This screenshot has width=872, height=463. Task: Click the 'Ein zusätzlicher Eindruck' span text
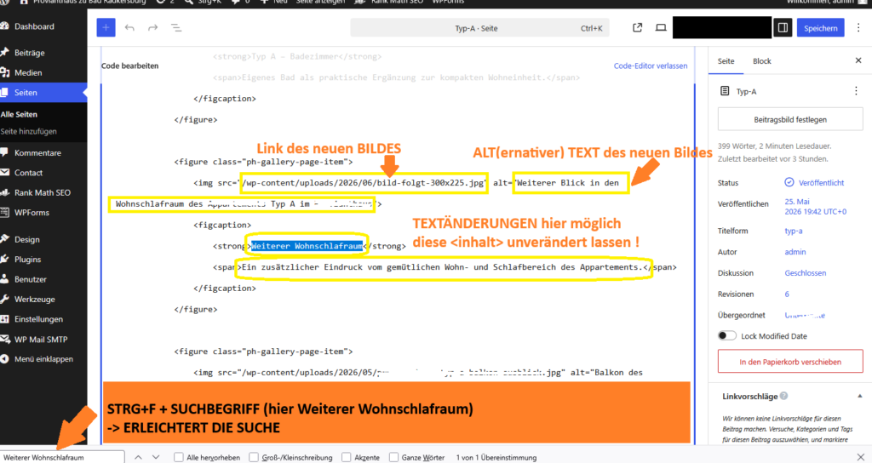click(x=443, y=267)
